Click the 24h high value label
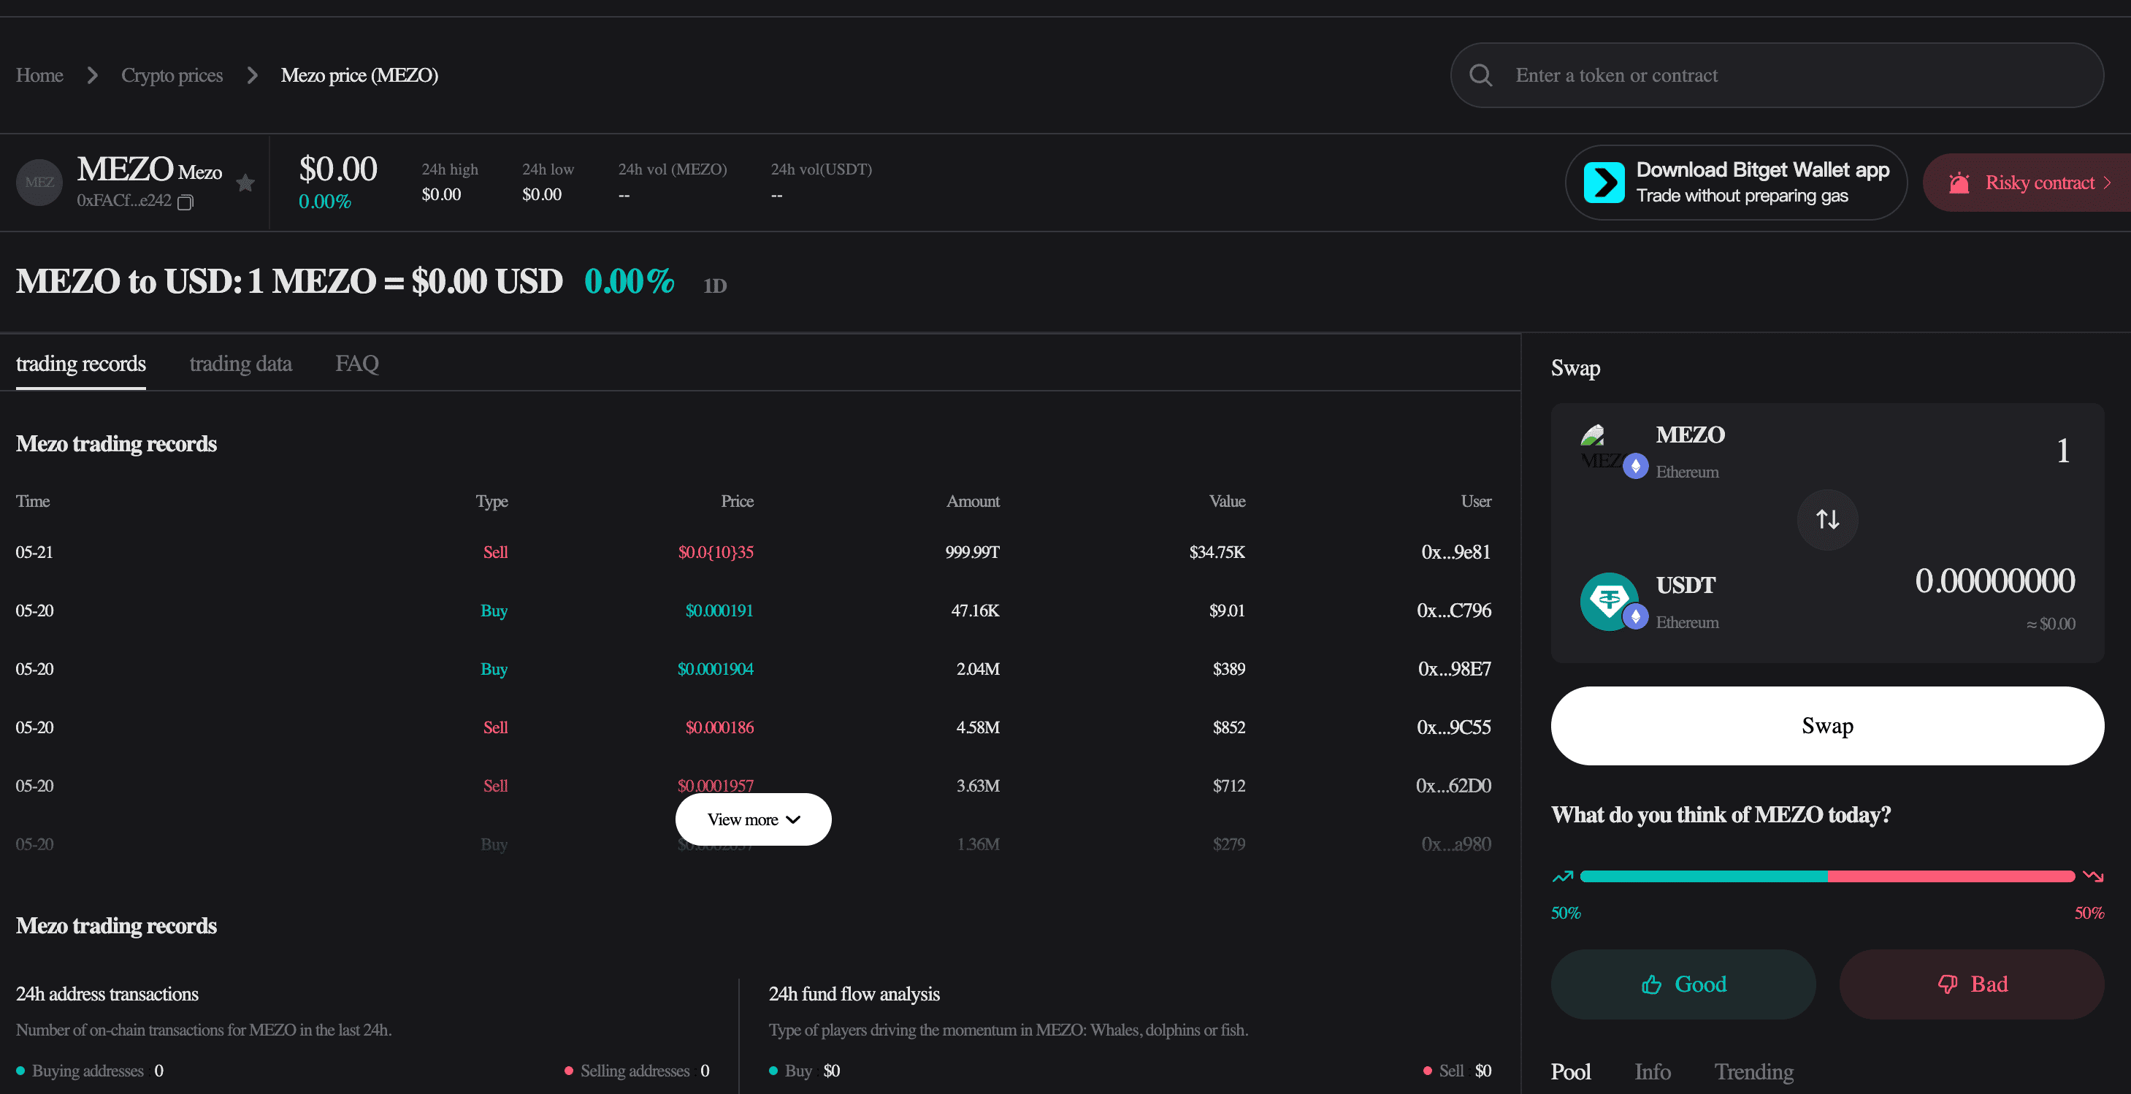The width and height of the screenshot is (2131, 1094). click(x=450, y=169)
